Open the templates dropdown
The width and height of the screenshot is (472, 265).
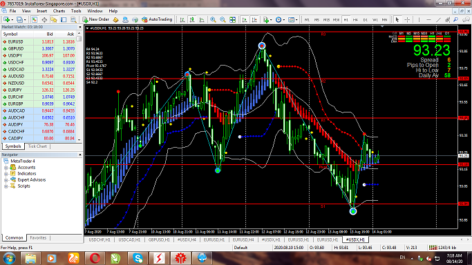click(x=292, y=19)
